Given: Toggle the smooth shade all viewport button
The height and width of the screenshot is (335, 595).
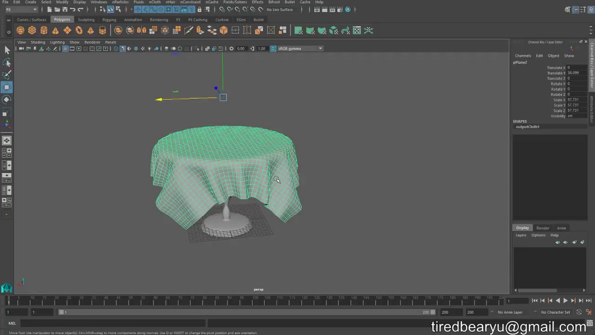Looking at the screenshot, I should pyautogui.click(x=122, y=48).
